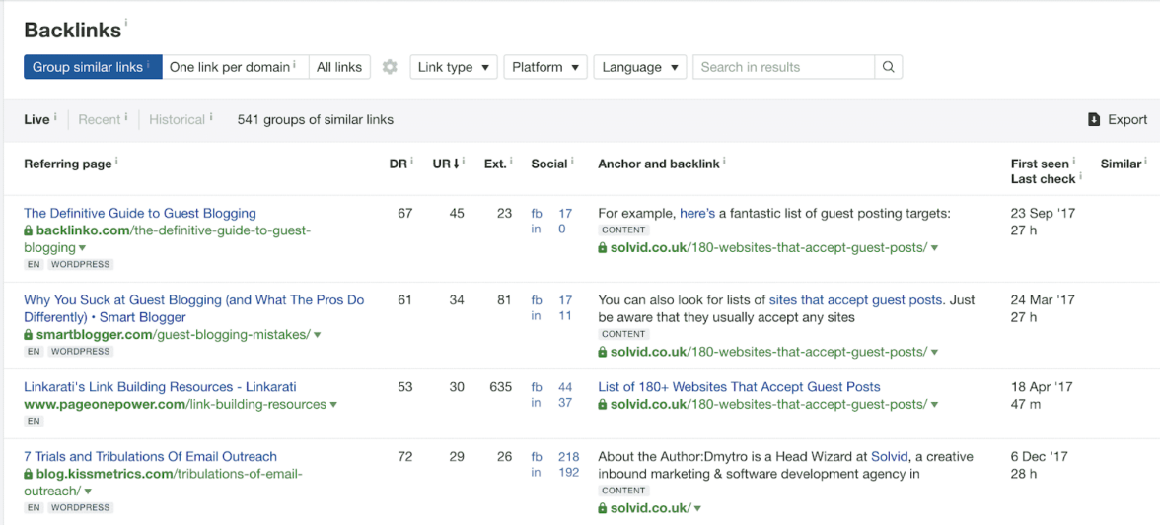Expand the Platform filter dropdown
Image resolution: width=1160 pixels, height=525 pixels.
click(545, 67)
